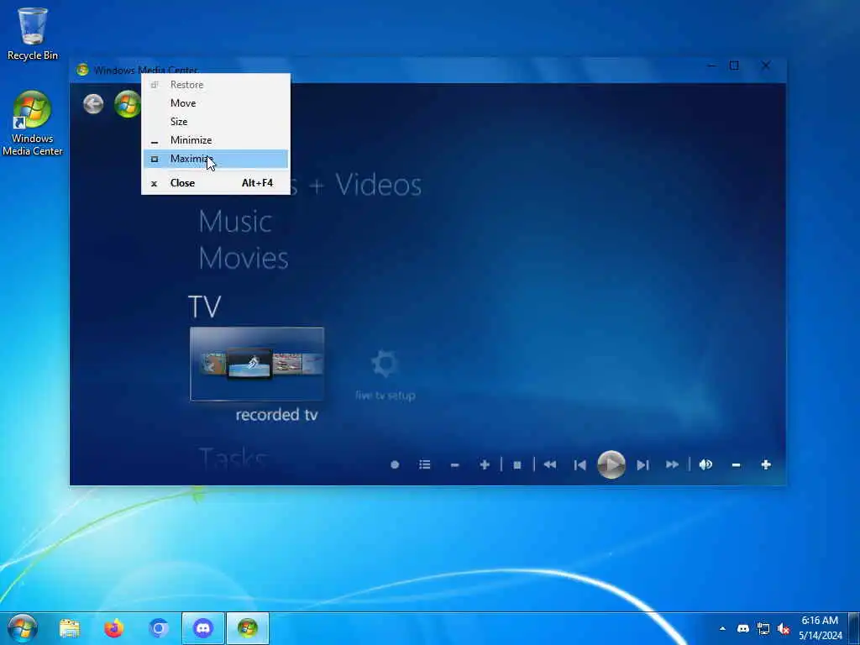Raise volume with the plus button
Image resolution: width=860 pixels, height=645 pixels.
tap(766, 465)
